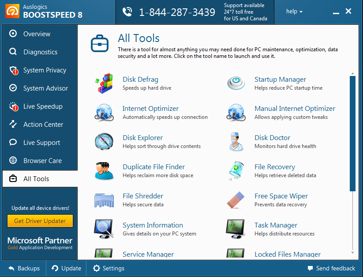Click the Duplicate File Finder people icon
363x277 pixels.
pos(104,171)
